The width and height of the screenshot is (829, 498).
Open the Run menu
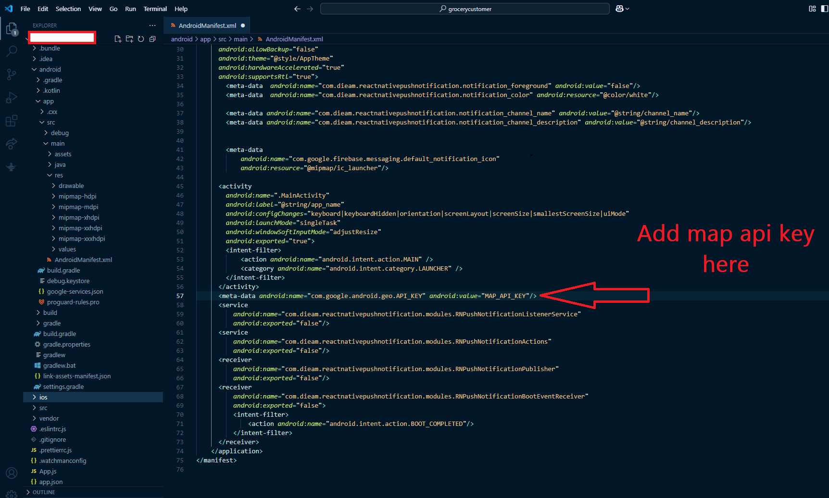click(x=130, y=9)
